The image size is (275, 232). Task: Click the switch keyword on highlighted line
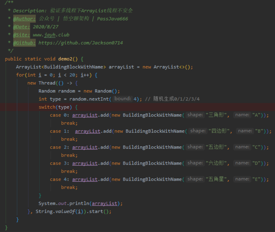(47, 107)
